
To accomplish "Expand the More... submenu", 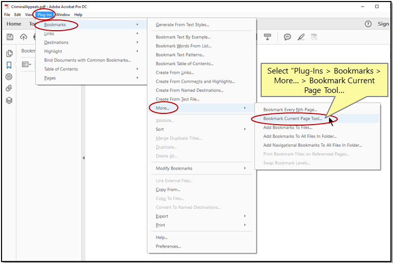I will [202, 108].
